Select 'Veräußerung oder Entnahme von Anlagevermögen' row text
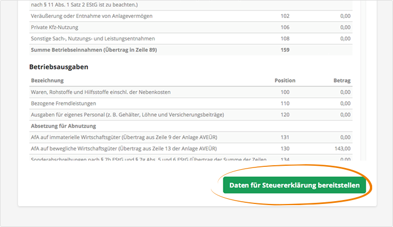Screen dimensions: 393x227 (x=91, y=16)
